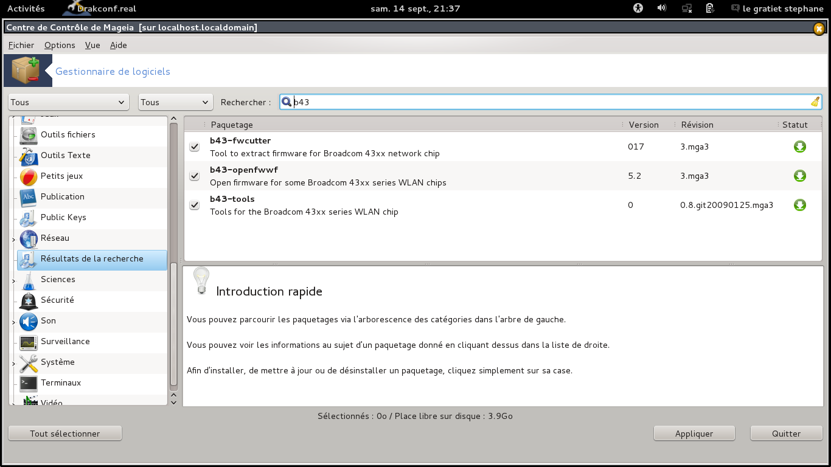The height and width of the screenshot is (467, 831).
Task: Click the Public Keys category icon
Action: coord(29,218)
